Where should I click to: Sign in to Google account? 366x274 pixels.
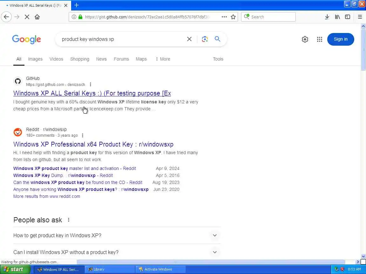(x=341, y=39)
